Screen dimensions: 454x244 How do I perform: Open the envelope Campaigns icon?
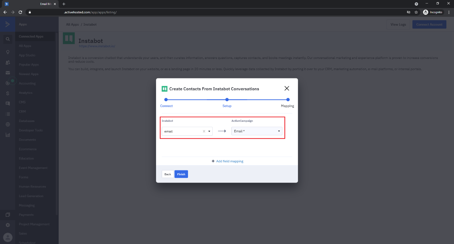8,73
